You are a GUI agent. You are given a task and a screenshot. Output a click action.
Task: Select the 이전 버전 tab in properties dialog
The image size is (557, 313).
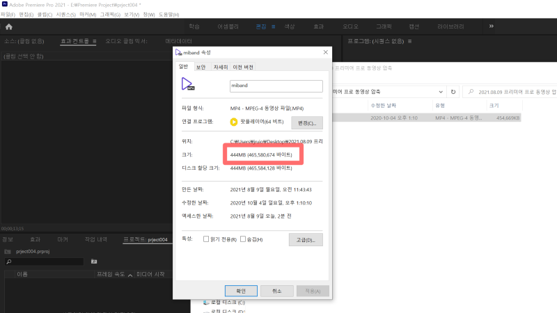click(243, 67)
